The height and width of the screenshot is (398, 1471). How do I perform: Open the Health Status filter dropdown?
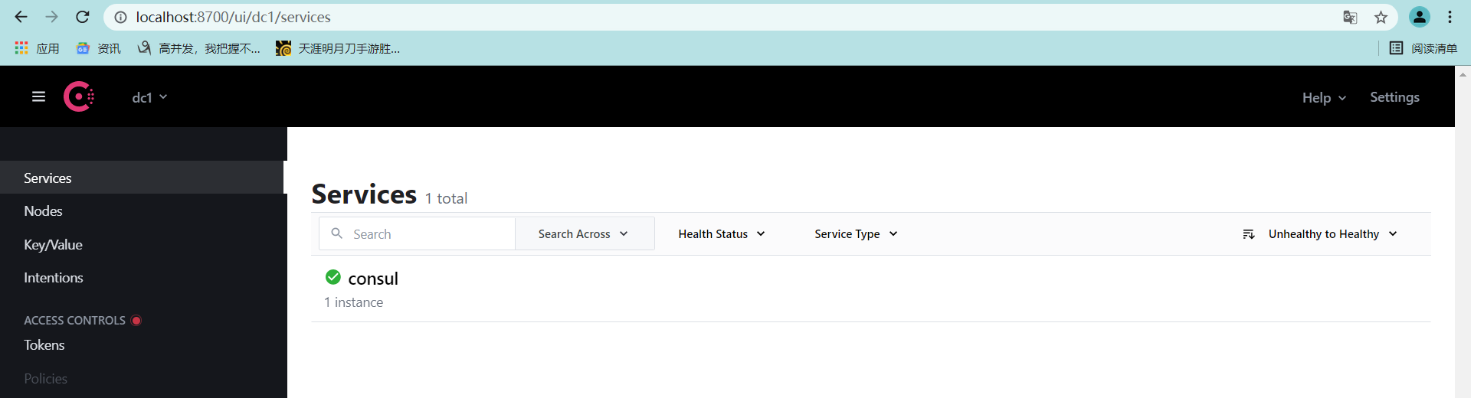pos(722,234)
